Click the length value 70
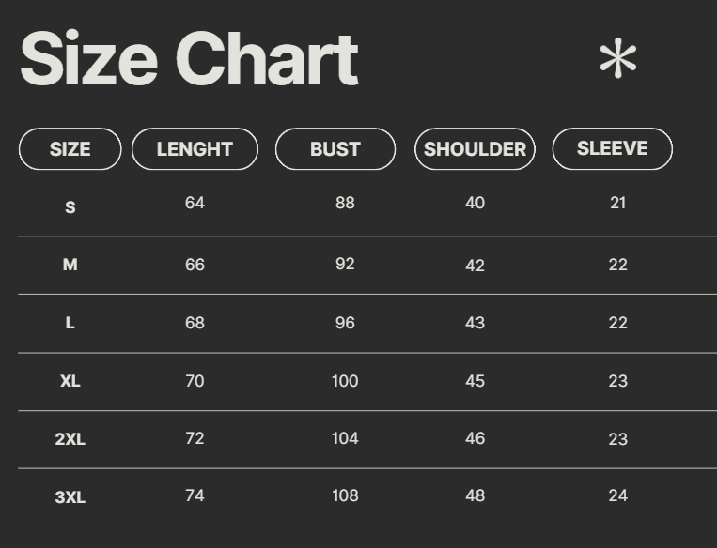The width and height of the screenshot is (717, 548). 195,381
